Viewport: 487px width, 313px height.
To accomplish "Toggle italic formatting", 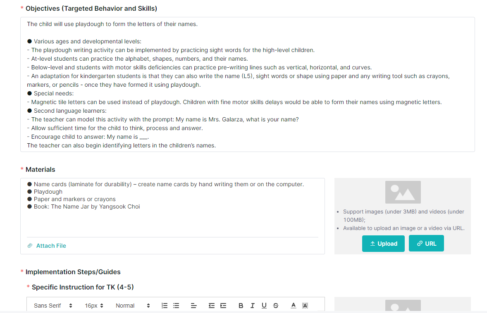I will tap(253, 306).
